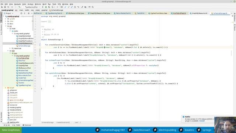This screenshot has height=133, width=236.
Task: Select pom.xml in project tree
Action: 13,120
